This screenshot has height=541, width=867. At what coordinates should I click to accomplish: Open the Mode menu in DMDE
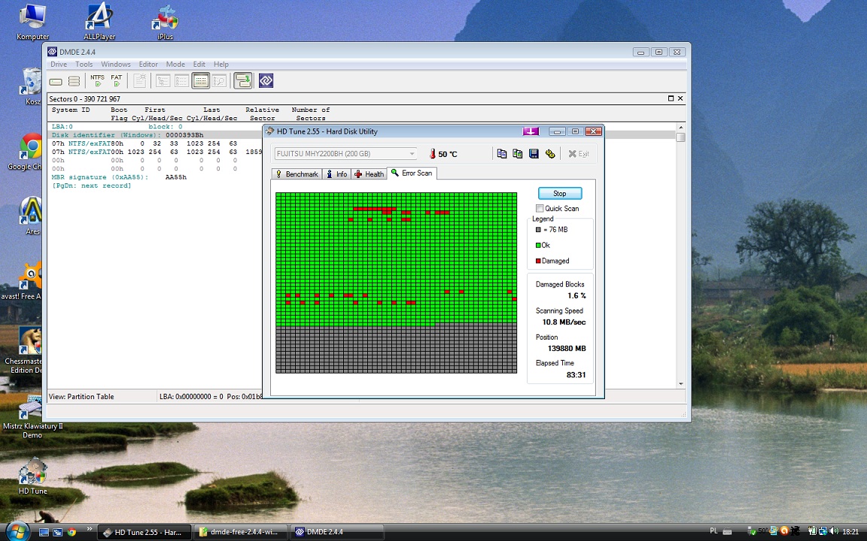coord(175,64)
